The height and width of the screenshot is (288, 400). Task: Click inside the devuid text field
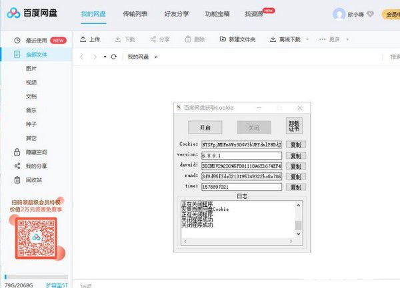tap(241, 166)
